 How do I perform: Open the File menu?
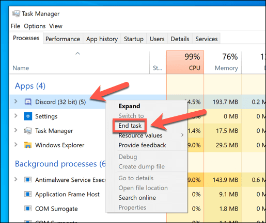click(15, 26)
